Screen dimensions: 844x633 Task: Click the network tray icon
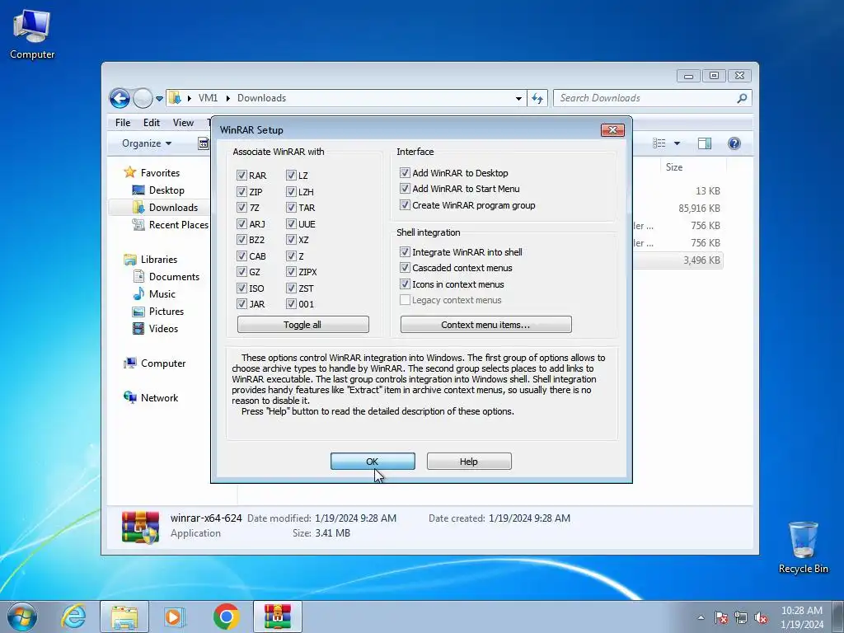(741, 618)
